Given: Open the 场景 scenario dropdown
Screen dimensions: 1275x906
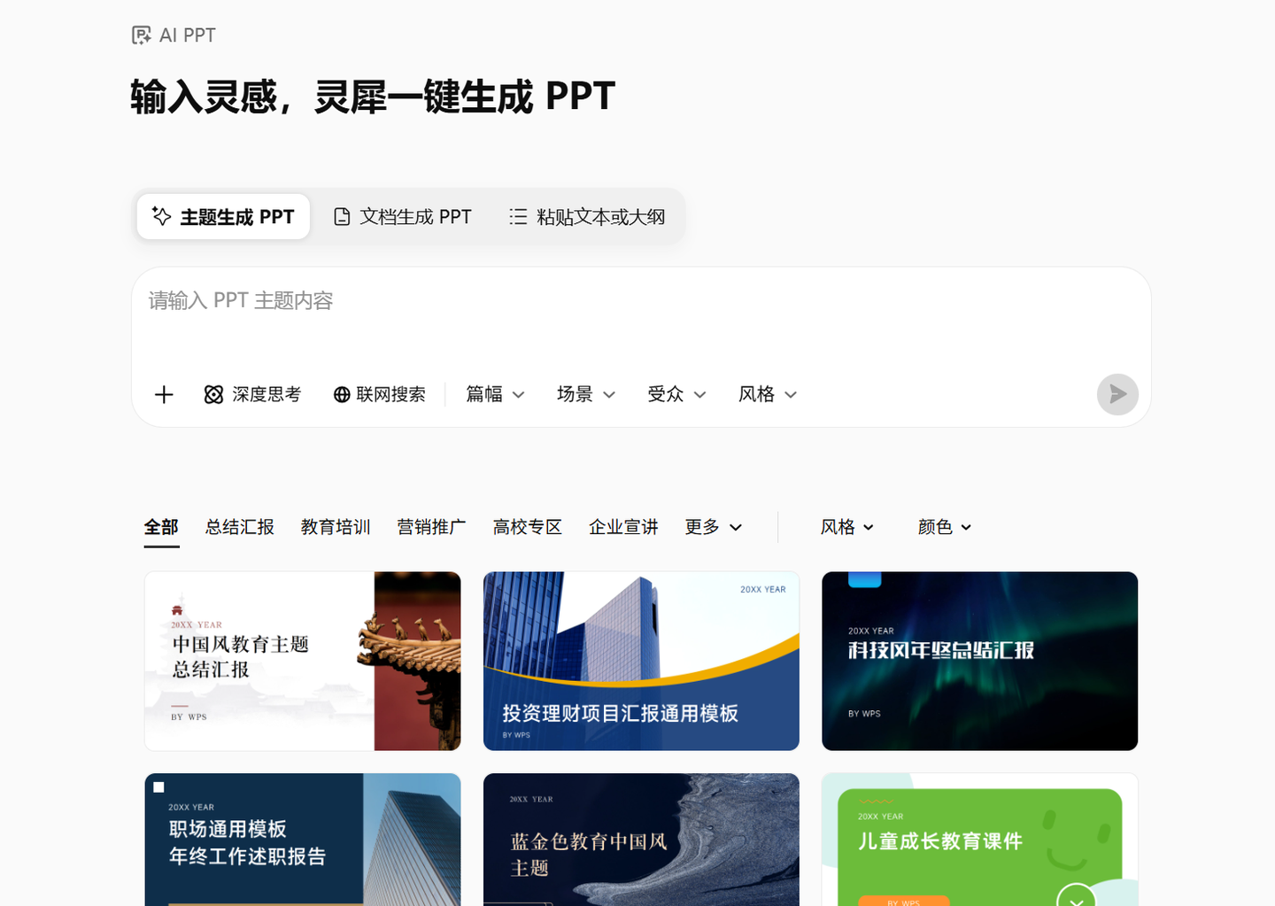Looking at the screenshot, I should 585,394.
